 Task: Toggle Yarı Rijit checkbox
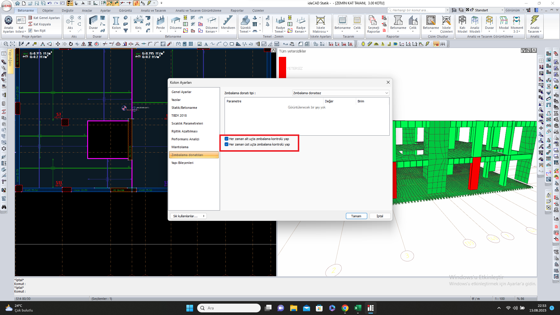tap(30, 31)
